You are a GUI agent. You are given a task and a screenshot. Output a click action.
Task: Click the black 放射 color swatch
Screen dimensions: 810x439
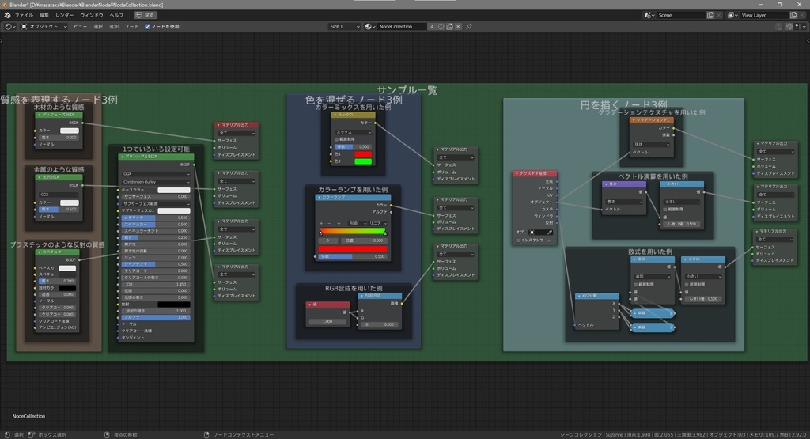(x=173, y=305)
